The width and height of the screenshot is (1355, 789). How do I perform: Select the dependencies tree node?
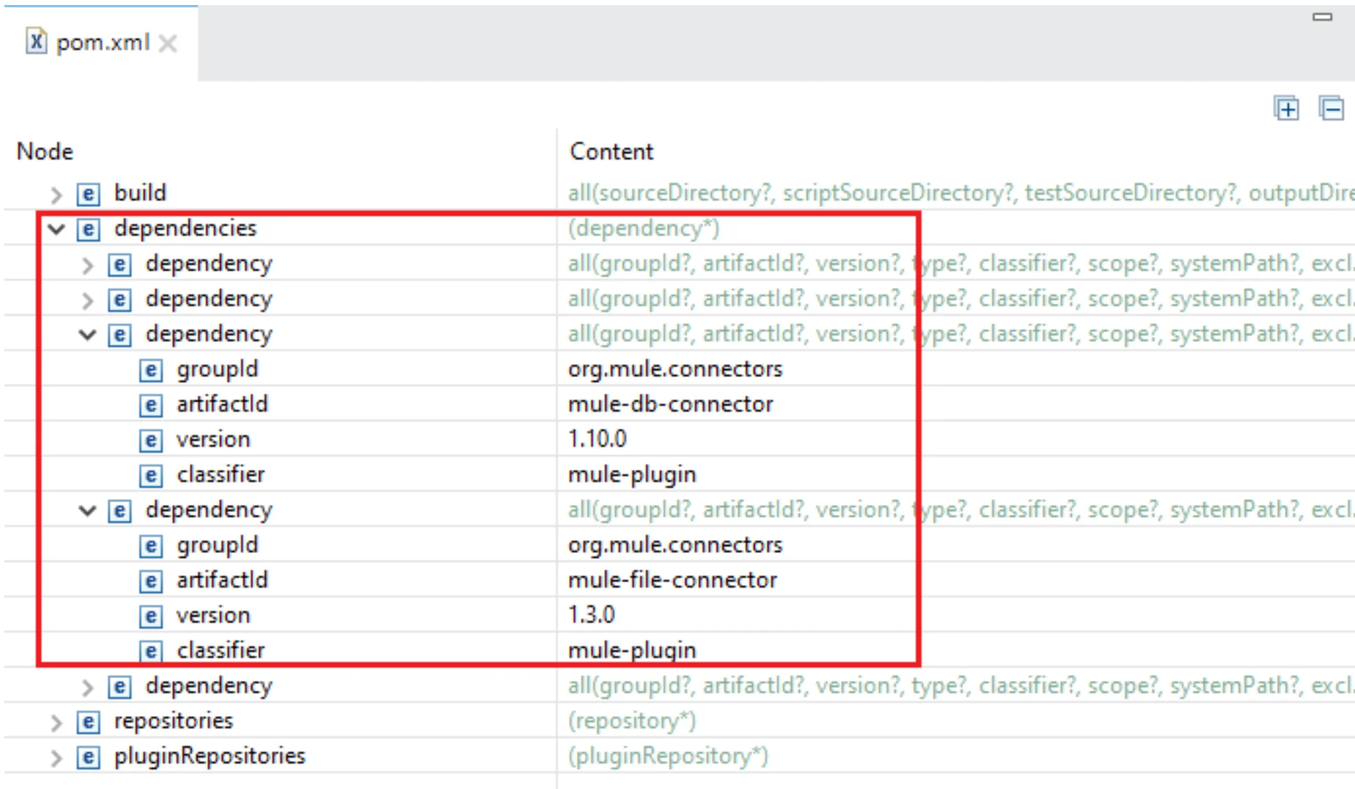(x=185, y=229)
